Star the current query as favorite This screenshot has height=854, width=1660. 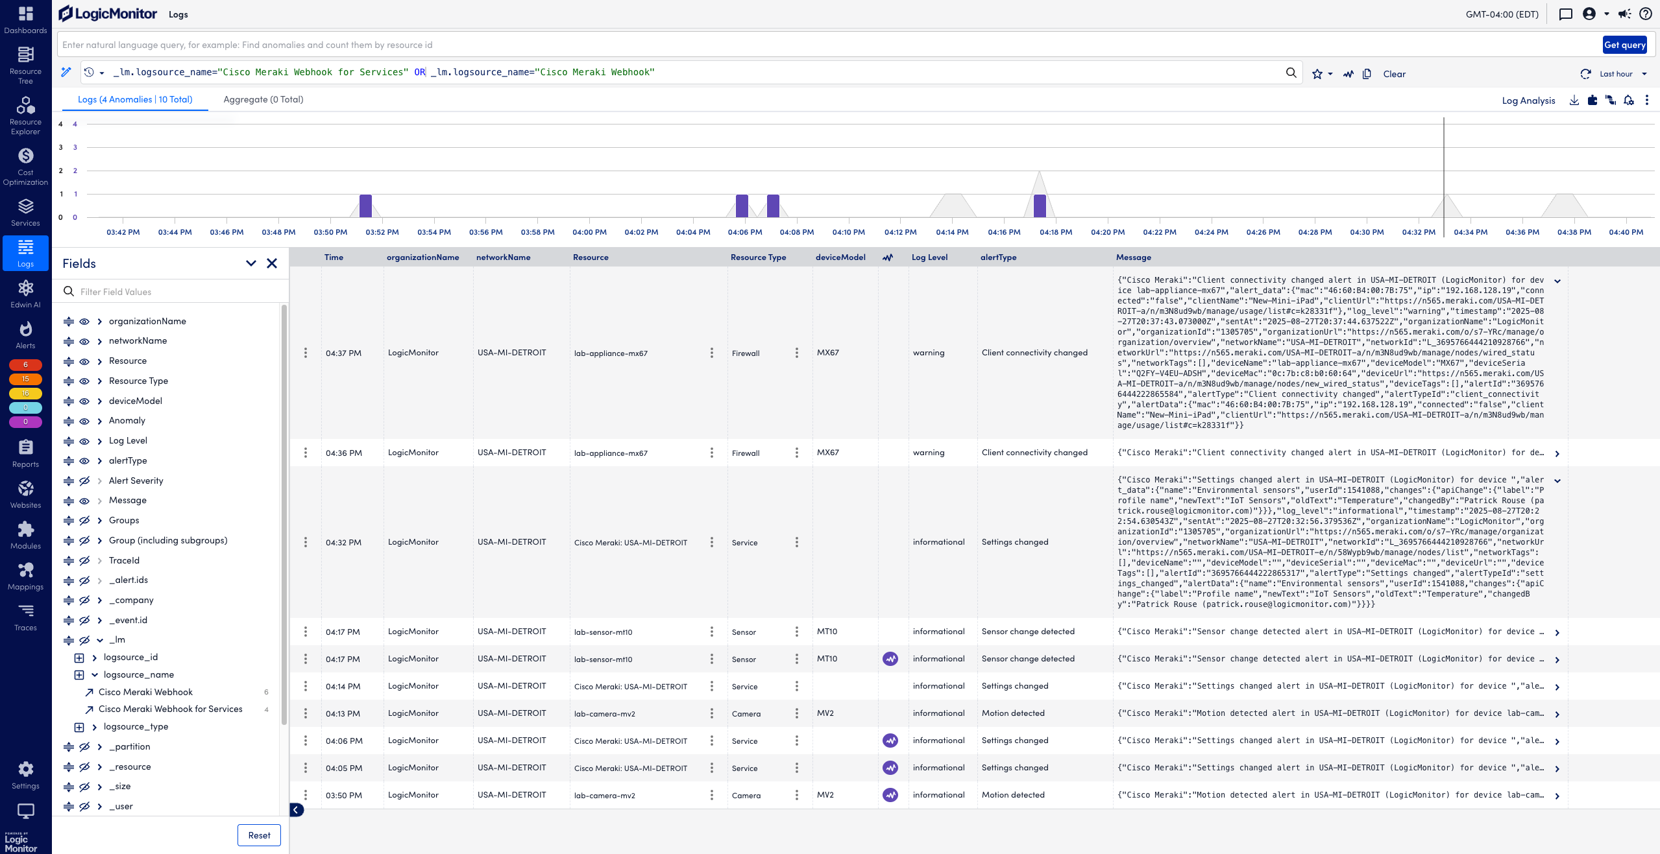(x=1317, y=73)
